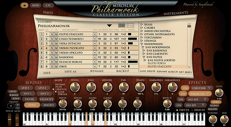
Task: Expand Ens Clarinets folder
Action: 144,54
